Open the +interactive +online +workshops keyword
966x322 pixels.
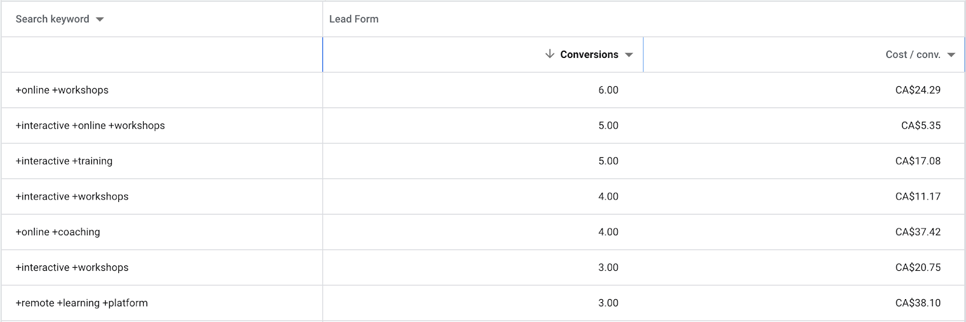(90, 125)
